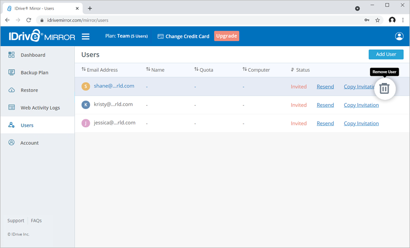Select Users in the sidebar
The image size is (410, 248).
[37, 125]
